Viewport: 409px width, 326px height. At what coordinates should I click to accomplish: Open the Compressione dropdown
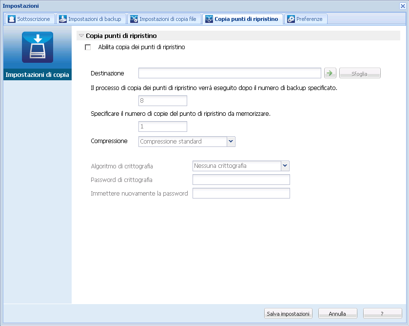[x=231, y=142]
